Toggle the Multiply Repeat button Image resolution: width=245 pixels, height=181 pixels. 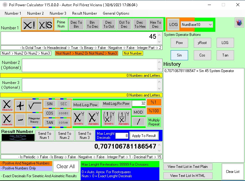[x=154, y=122]
